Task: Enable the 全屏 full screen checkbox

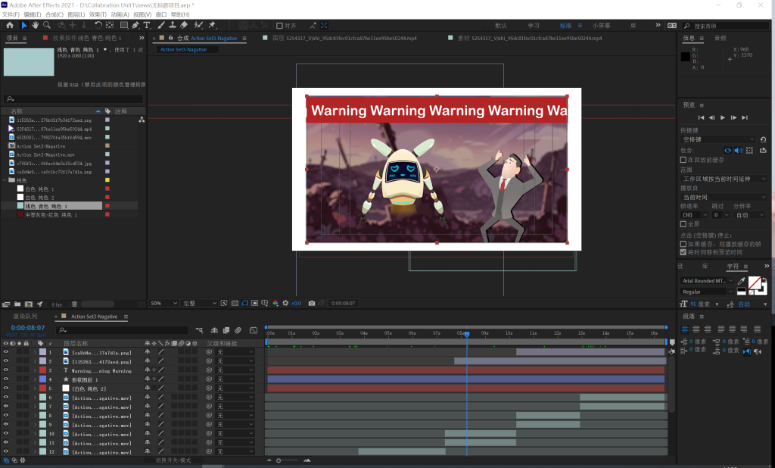Action: pos(683,224)
